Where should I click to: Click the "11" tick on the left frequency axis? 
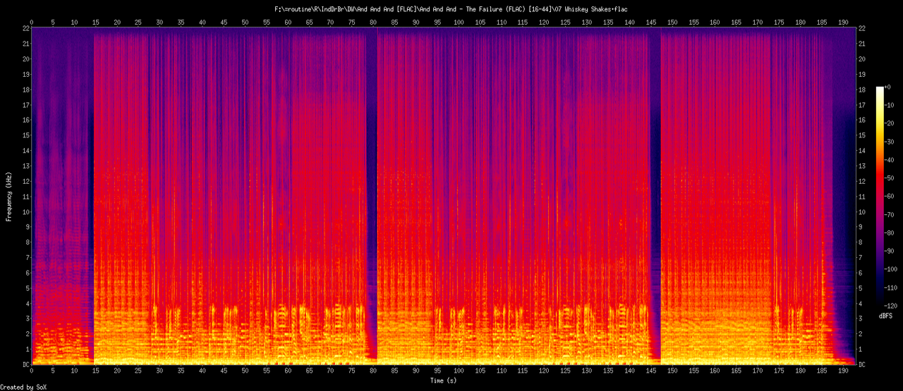[x=25, y=197]
